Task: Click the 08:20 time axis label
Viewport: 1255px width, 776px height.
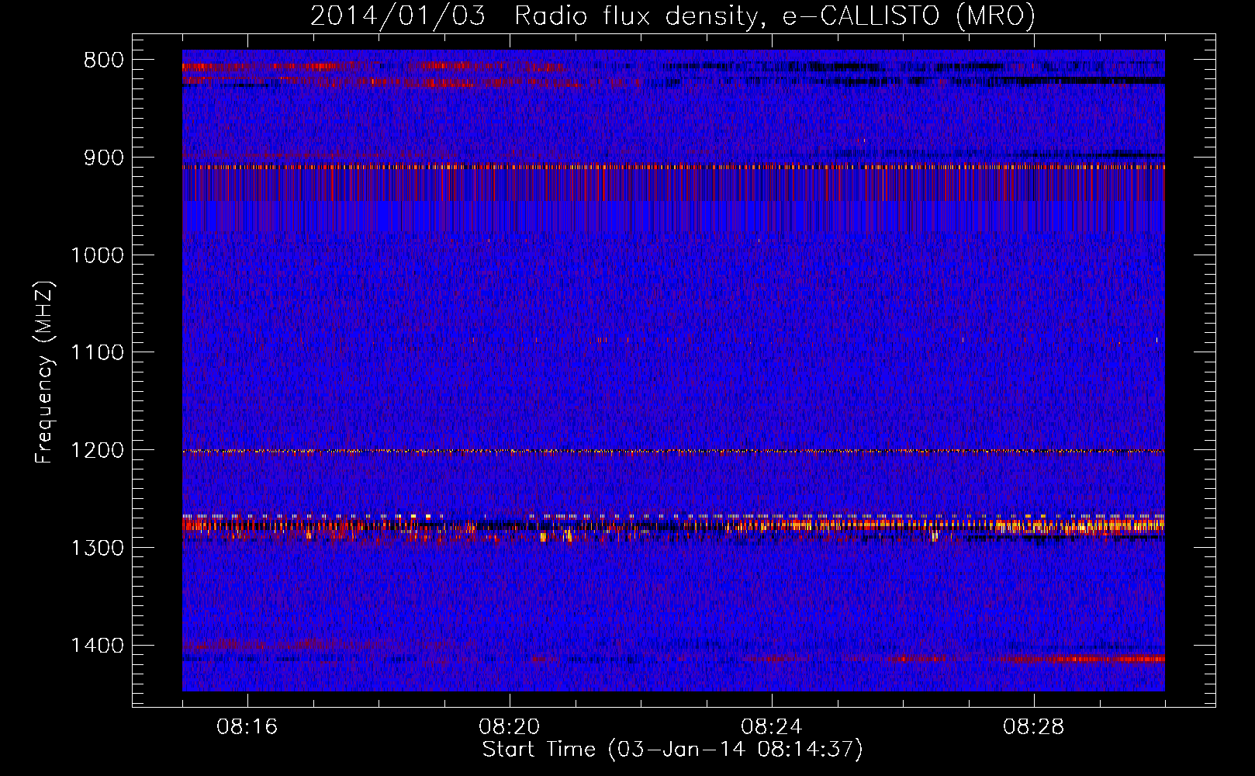Action: 510,727
